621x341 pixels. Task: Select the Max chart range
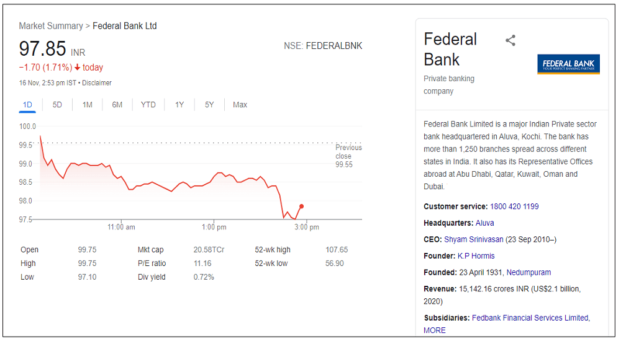tap(240, 105)
